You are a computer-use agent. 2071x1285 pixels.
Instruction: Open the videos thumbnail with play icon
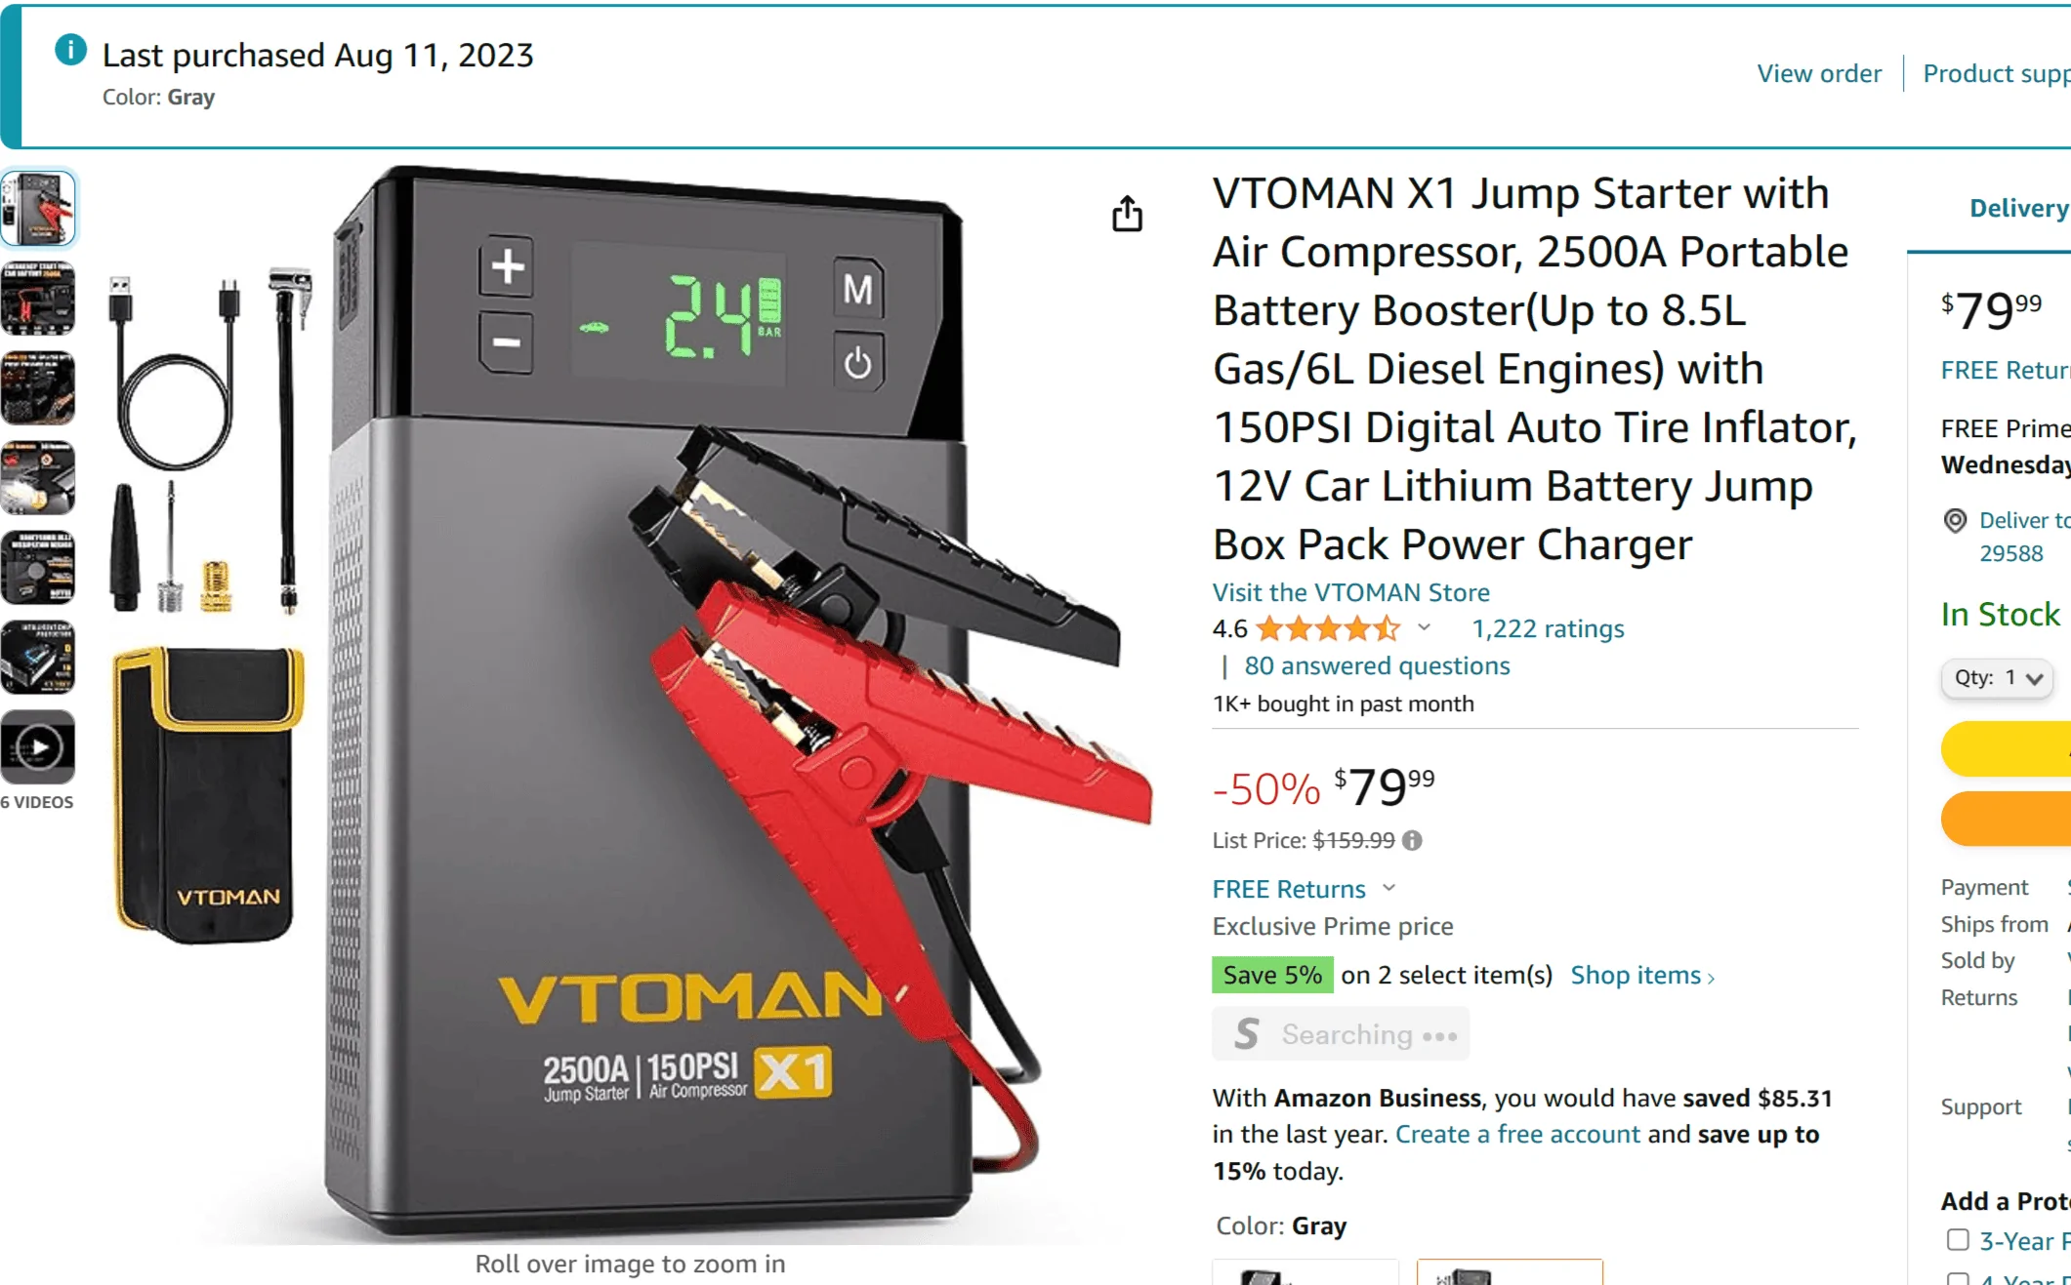(38, 747)
